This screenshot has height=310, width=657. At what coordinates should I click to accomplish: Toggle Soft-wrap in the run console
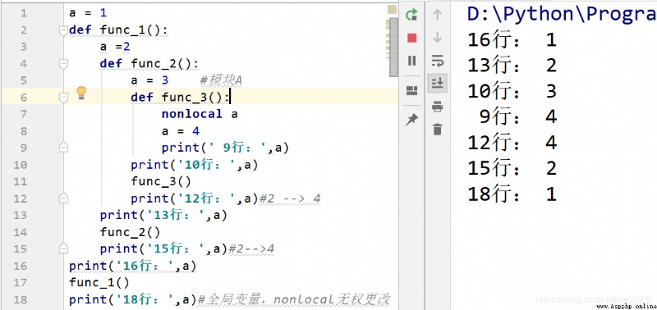[438, 61]
